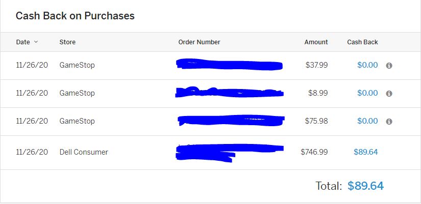Click the 11/26/20 date of Dell purchase
The width and height of the screenshot is (421, 204).
click(x=32, y=152)
